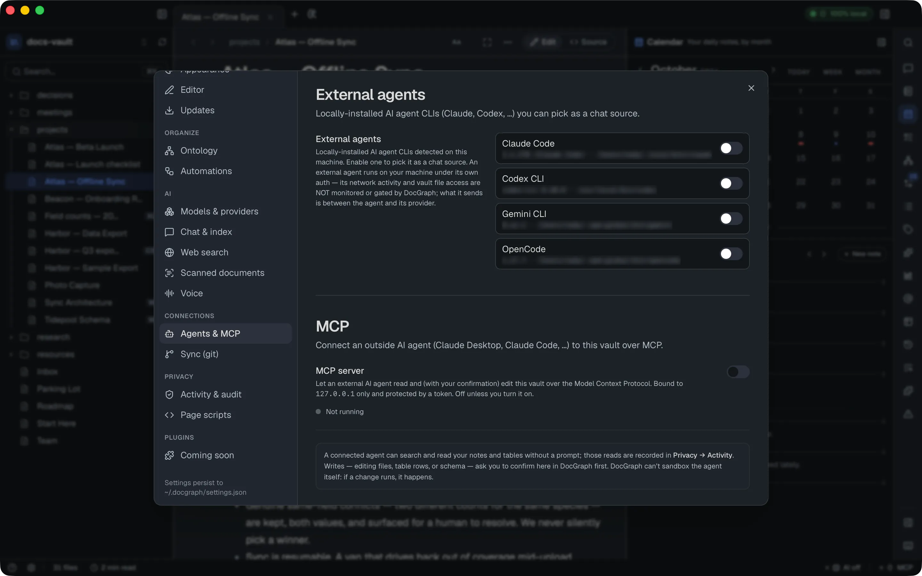
Task: Click the Models & providers icon
Action: [x=169, y=212]
